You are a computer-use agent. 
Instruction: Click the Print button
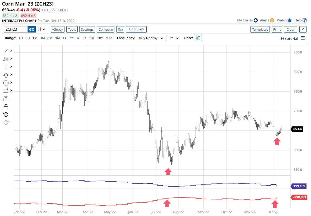(x=277, y=29)
